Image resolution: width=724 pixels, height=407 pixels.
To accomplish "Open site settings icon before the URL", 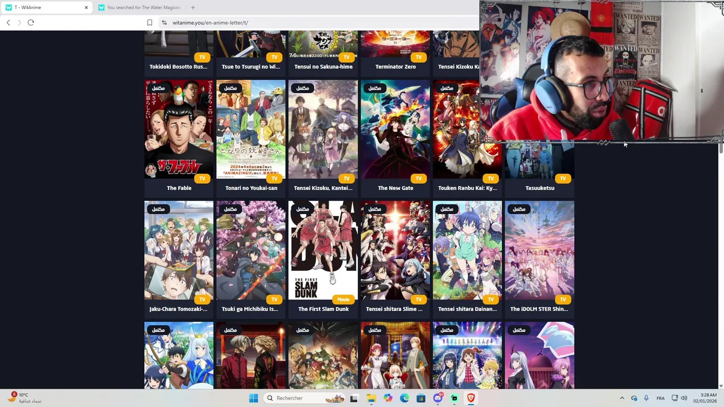I will [x=164, y=23].
